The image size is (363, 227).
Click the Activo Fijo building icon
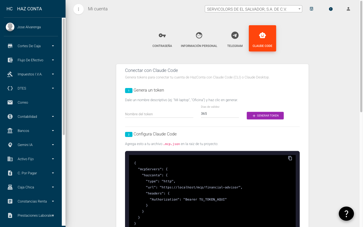pyautogui.click(x=10, y=159)
